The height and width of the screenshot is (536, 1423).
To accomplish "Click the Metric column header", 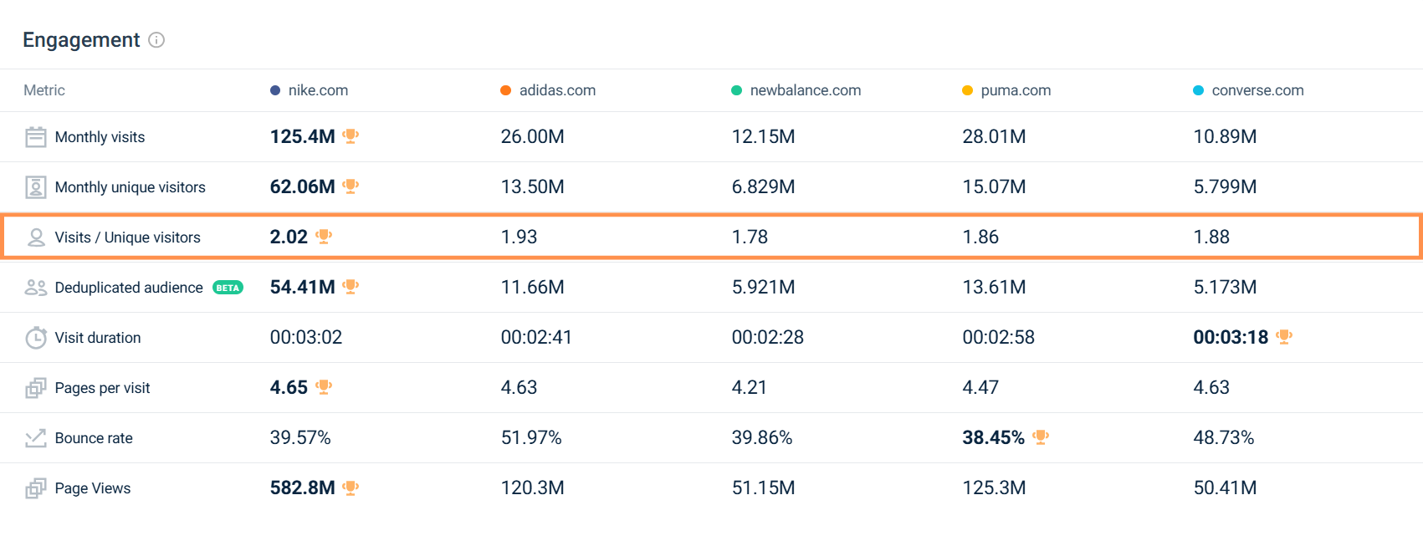I will point(44,90).
